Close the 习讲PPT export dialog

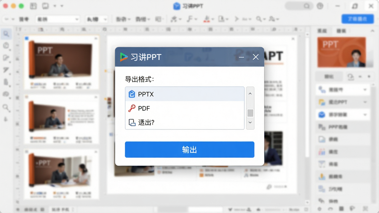(255, 57)
